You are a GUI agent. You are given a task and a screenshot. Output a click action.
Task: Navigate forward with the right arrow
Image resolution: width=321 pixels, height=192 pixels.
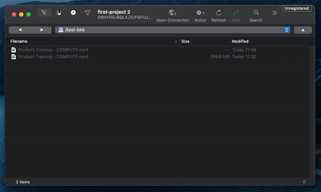(42, 30)
